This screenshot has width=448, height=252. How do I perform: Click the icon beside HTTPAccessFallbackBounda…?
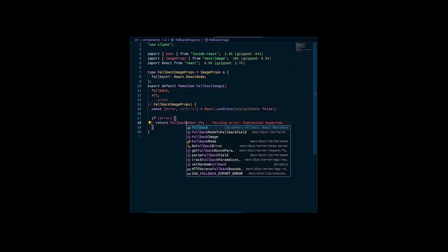[x=189, y=169]
